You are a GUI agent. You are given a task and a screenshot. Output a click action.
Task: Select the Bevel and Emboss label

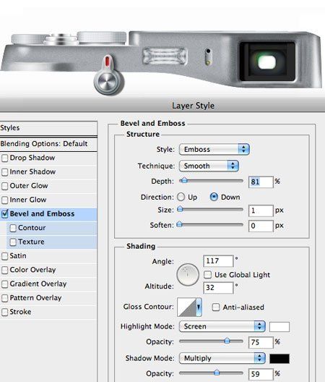(42, 213)
